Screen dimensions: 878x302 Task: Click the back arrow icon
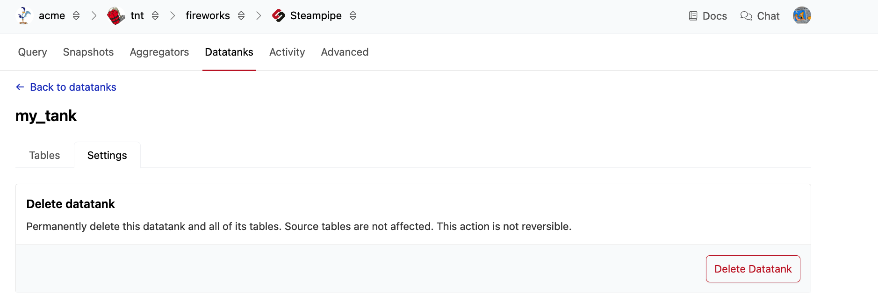click(x=20, y=87)
